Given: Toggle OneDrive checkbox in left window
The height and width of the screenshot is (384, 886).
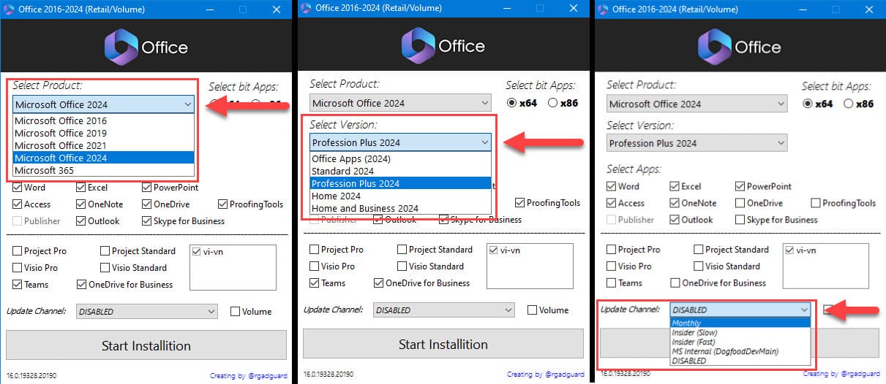Looking at the screenshot, I should tap(147, 204).
